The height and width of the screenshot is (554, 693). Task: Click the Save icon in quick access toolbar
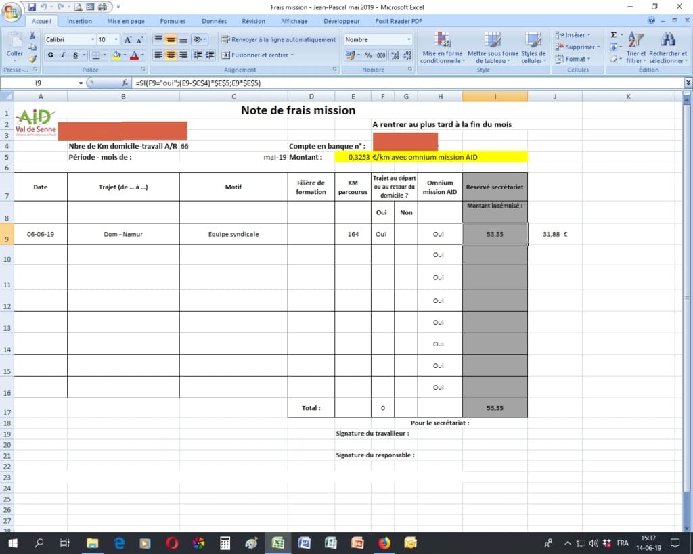[x=32, y=7]
